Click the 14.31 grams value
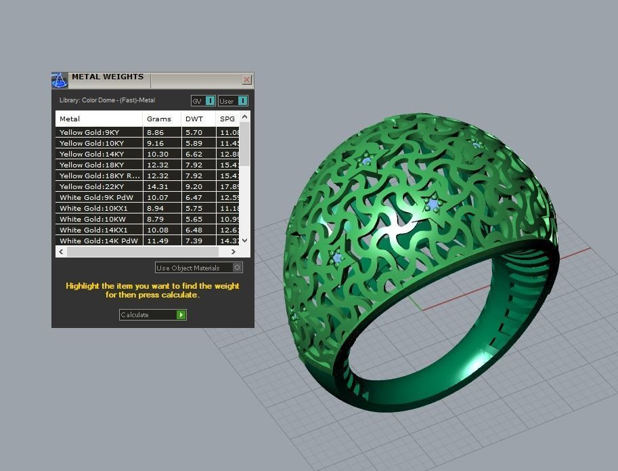This screenshot has width=618, height=471. 158,186
